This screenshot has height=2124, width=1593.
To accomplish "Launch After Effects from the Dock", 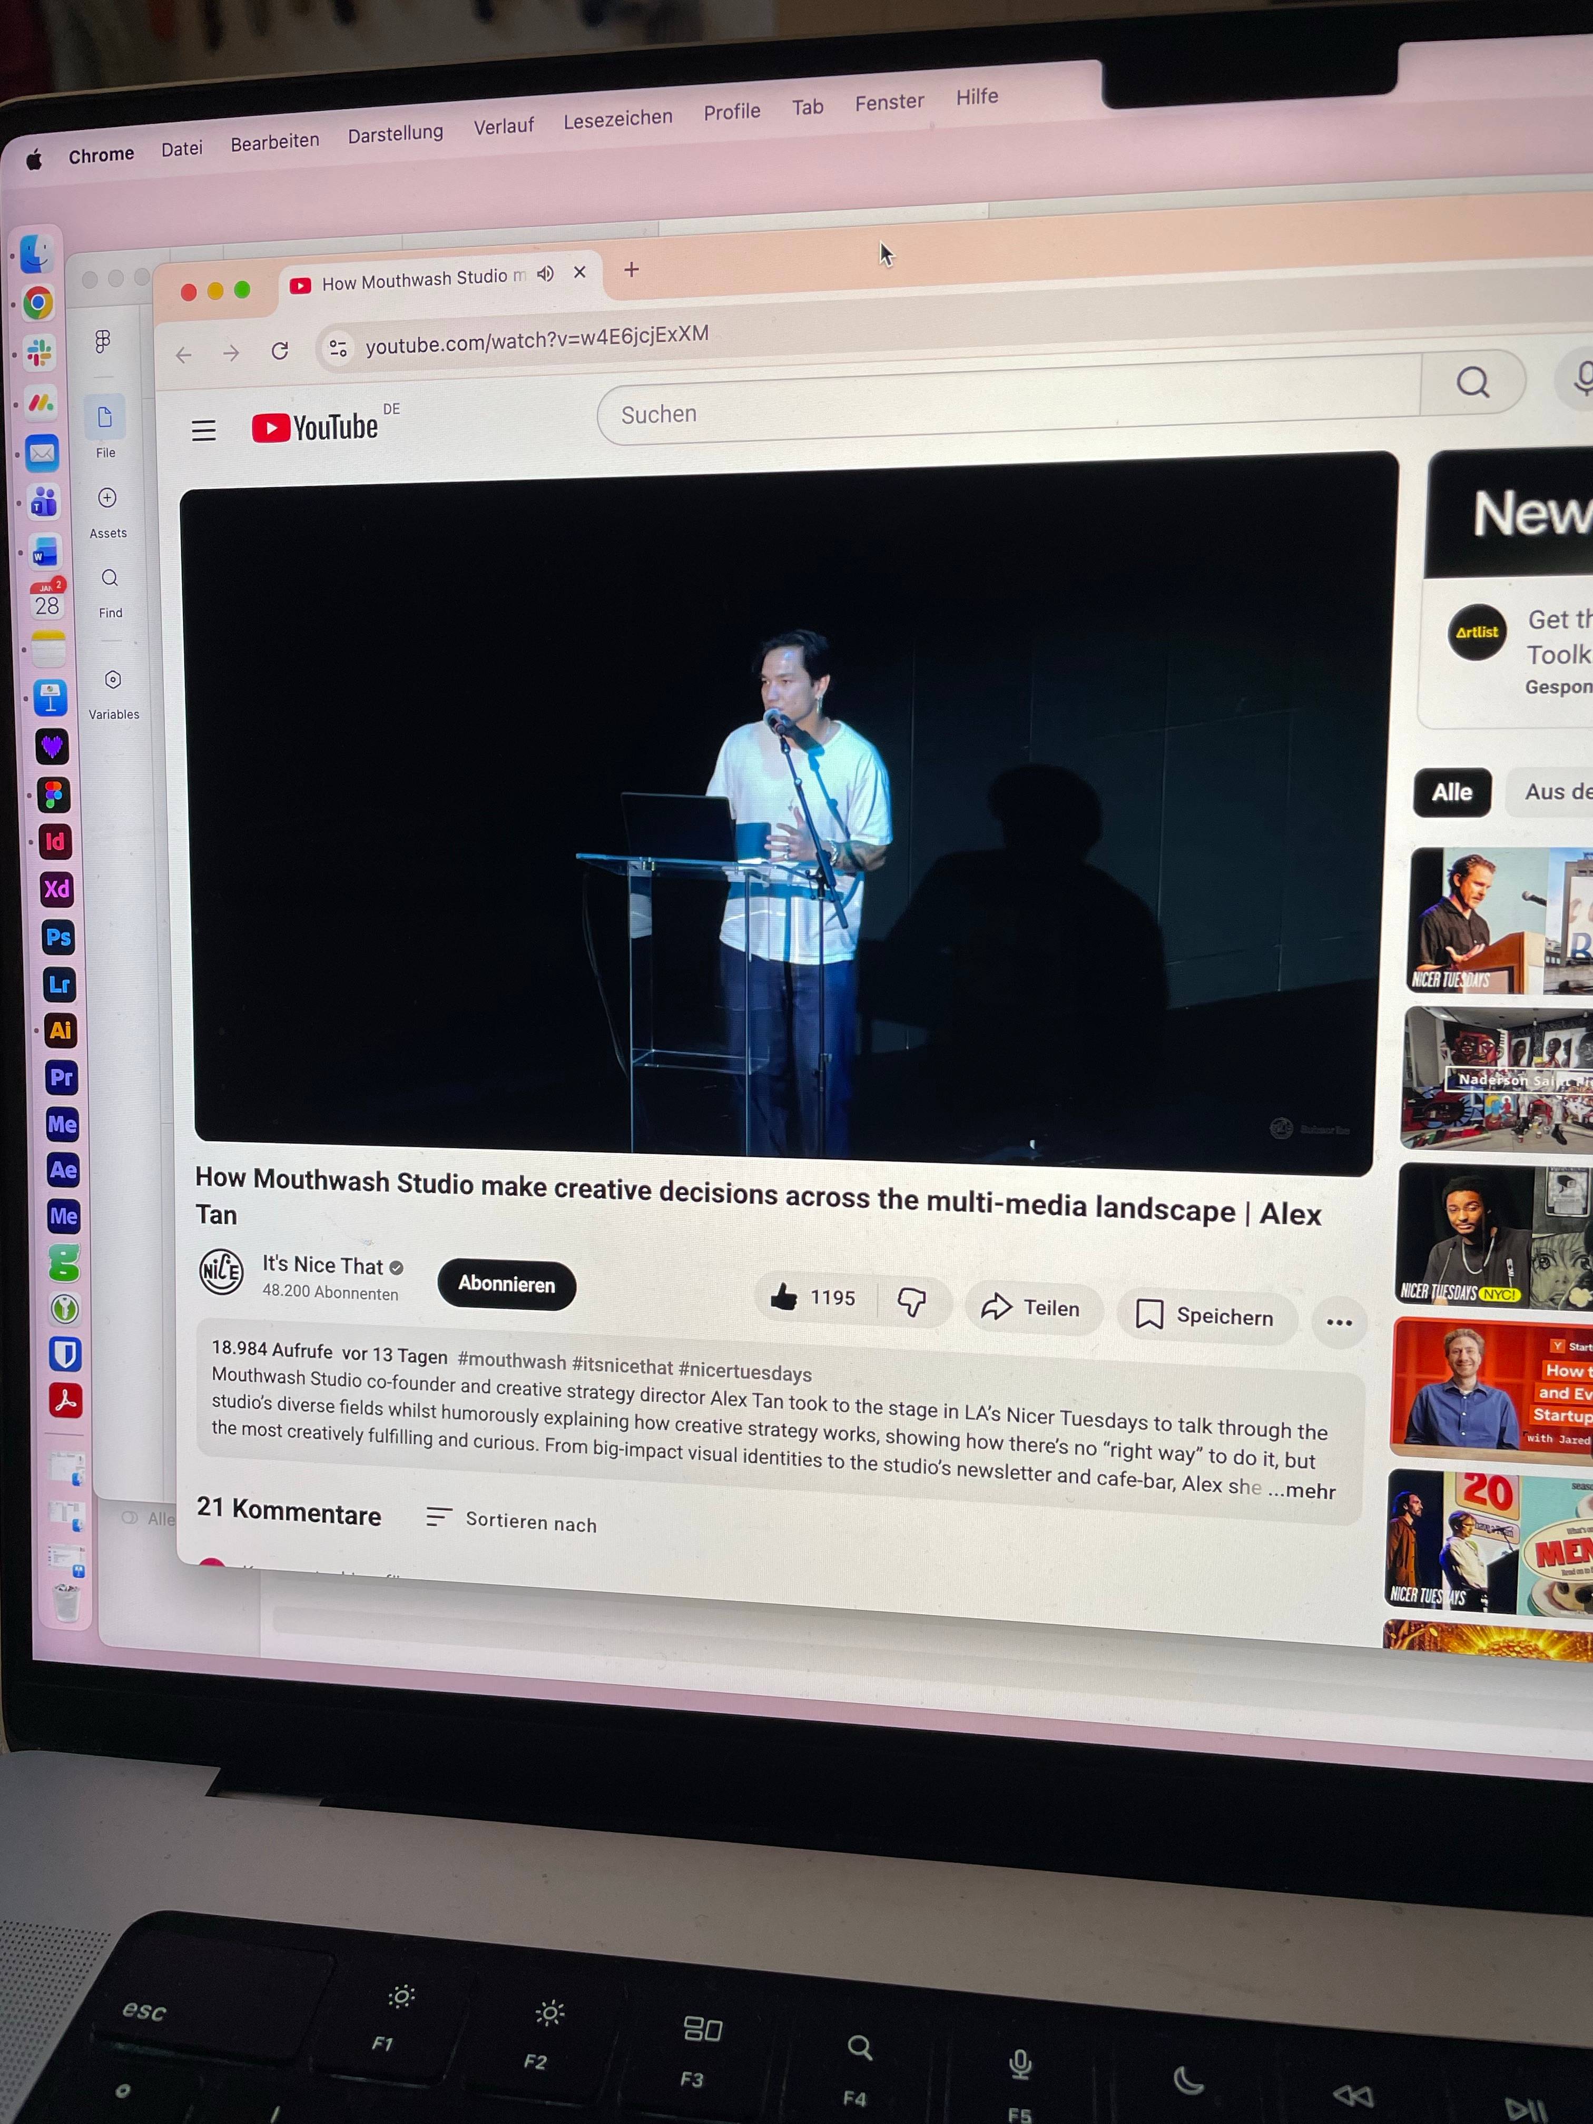I will [63, 1171].
